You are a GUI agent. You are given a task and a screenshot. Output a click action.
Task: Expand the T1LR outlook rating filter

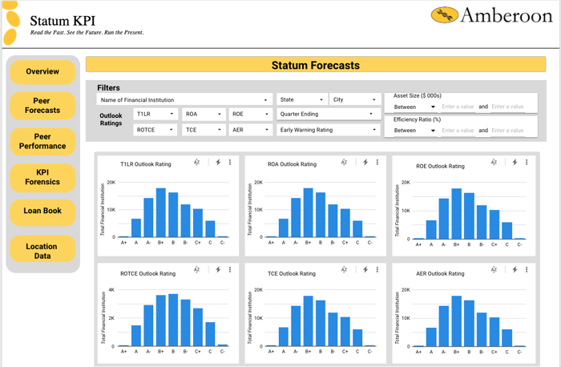(155, 114)
